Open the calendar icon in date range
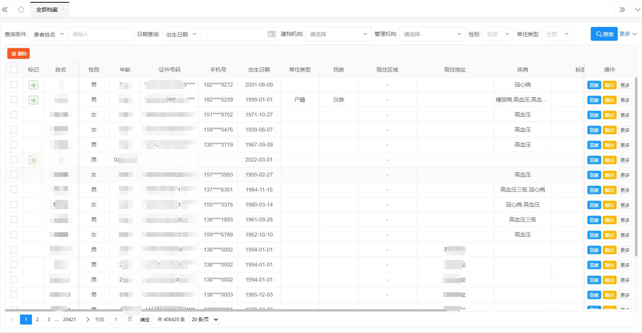The width and height of the screenshot is (642, 333). [271, 34]
